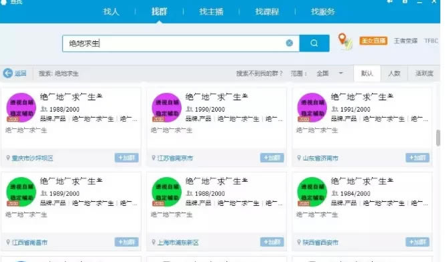Open the green avatar of the 上海市浦东新区 group
Viewport: 447px width, 262px height.
coord(167,192)
